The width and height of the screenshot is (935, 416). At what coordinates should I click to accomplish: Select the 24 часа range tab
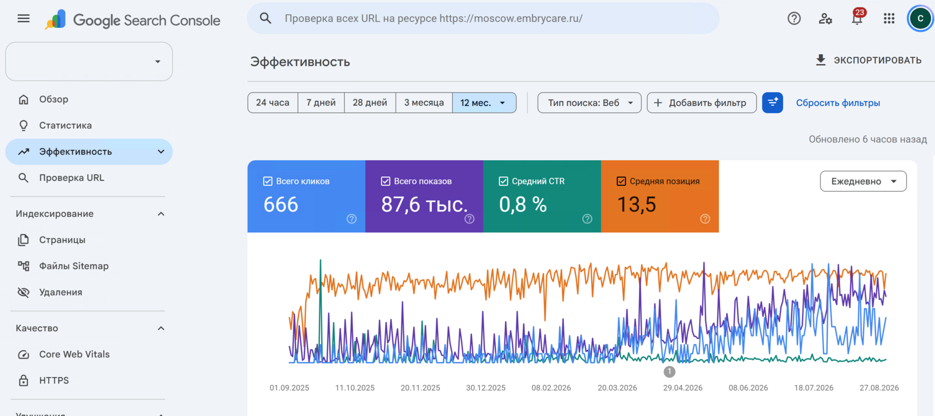(273, 103)
